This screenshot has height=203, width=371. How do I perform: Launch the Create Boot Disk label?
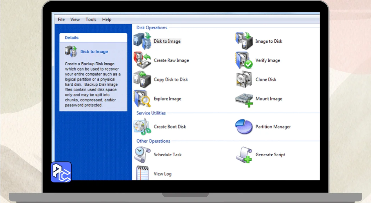click(170, 126)
